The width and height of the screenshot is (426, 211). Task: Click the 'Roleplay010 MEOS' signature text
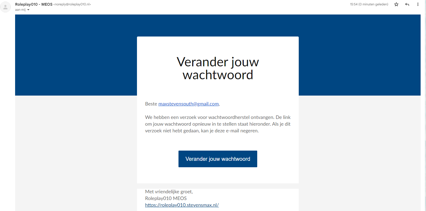click(x=166, y=198)
